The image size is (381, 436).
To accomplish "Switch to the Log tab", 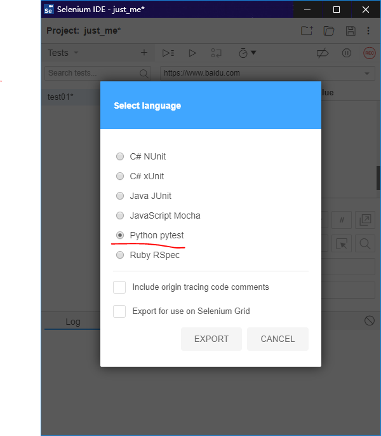I will pos(73,322).
